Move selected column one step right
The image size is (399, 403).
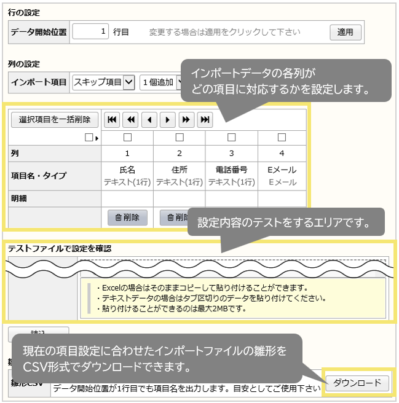pos(168,119)
